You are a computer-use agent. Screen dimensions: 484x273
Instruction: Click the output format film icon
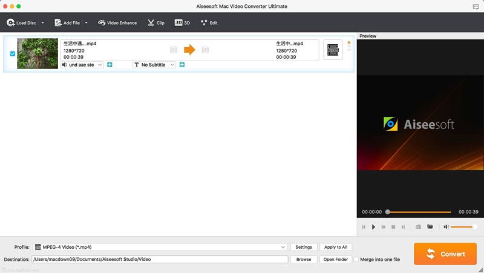click(333, 50)
